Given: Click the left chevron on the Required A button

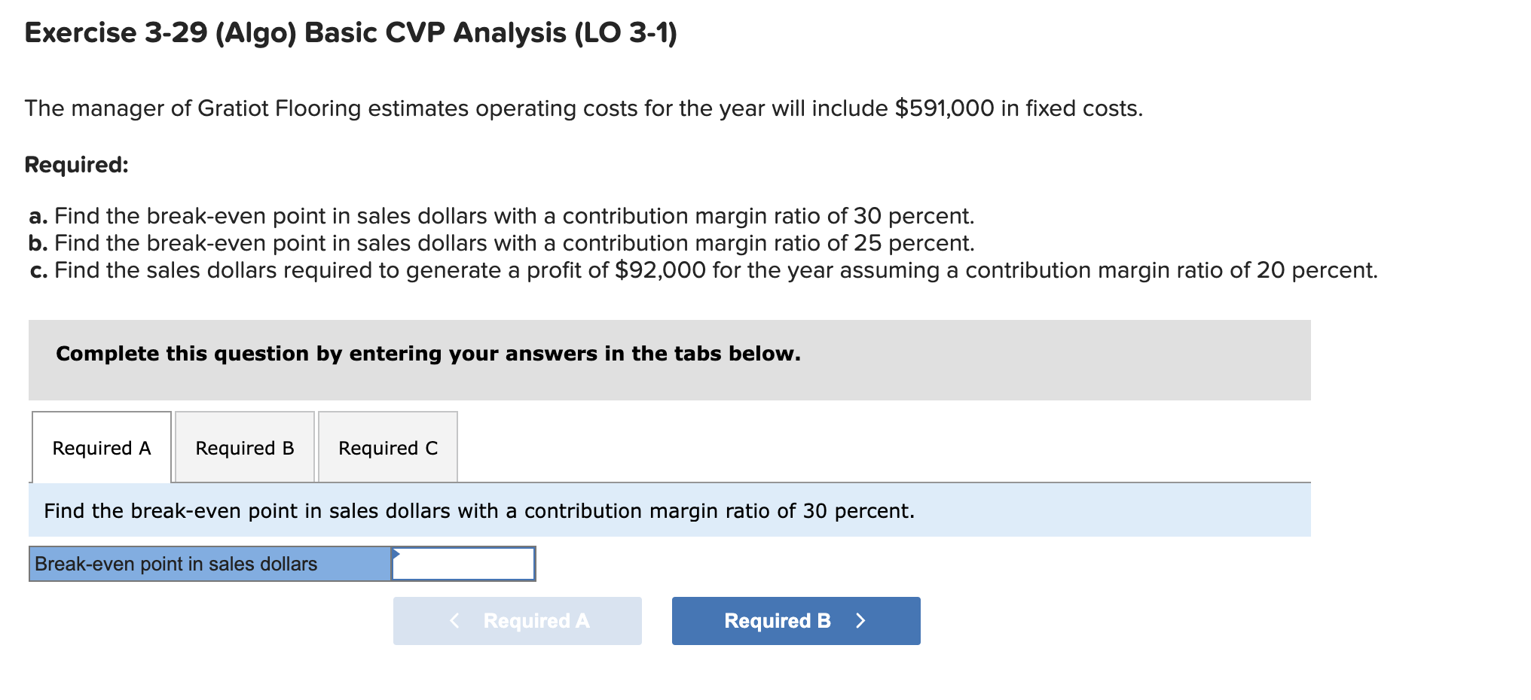Looking at the screenshot, I should [455, 620].
